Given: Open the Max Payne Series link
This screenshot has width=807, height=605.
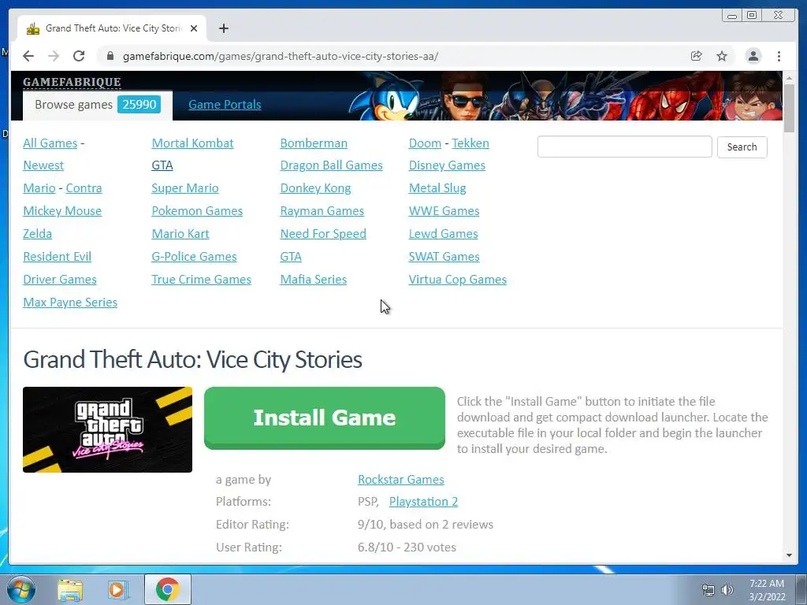Looking at the screenshot, I should click(70, 302).
